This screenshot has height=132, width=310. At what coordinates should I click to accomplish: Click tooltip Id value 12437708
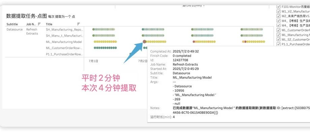[181, 60]
